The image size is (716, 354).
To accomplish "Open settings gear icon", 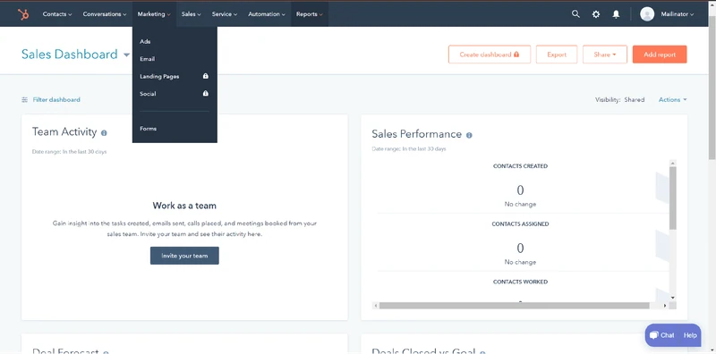I will tap(596, 14).
